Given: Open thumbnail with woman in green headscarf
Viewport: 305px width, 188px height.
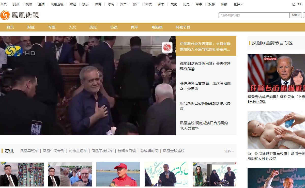Looking at the screenshot, I should pyautogui.click(x=215, y=174).
